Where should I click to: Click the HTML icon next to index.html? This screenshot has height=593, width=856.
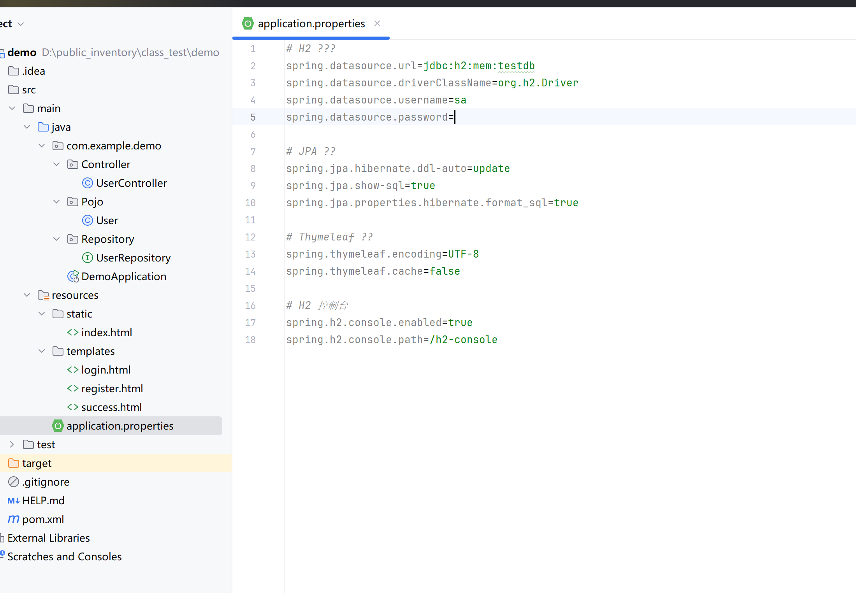point(72,332)
